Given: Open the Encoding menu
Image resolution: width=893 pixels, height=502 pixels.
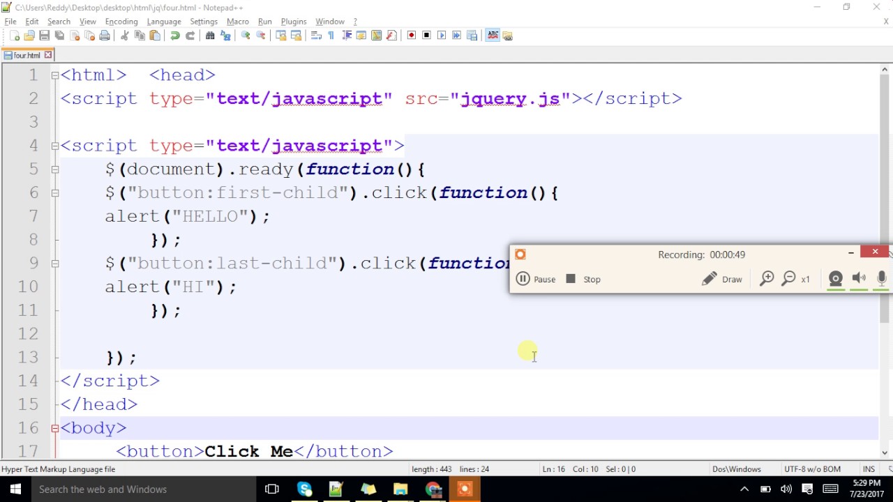Looking at the screenshot, I should [121, 22].
